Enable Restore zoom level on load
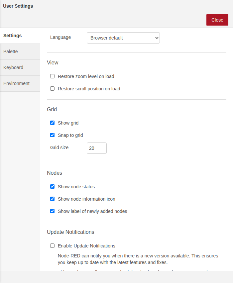 tap(52, 76)
